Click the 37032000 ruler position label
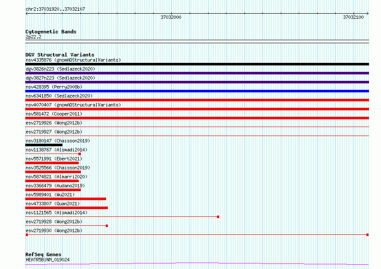 coord(171,17)
